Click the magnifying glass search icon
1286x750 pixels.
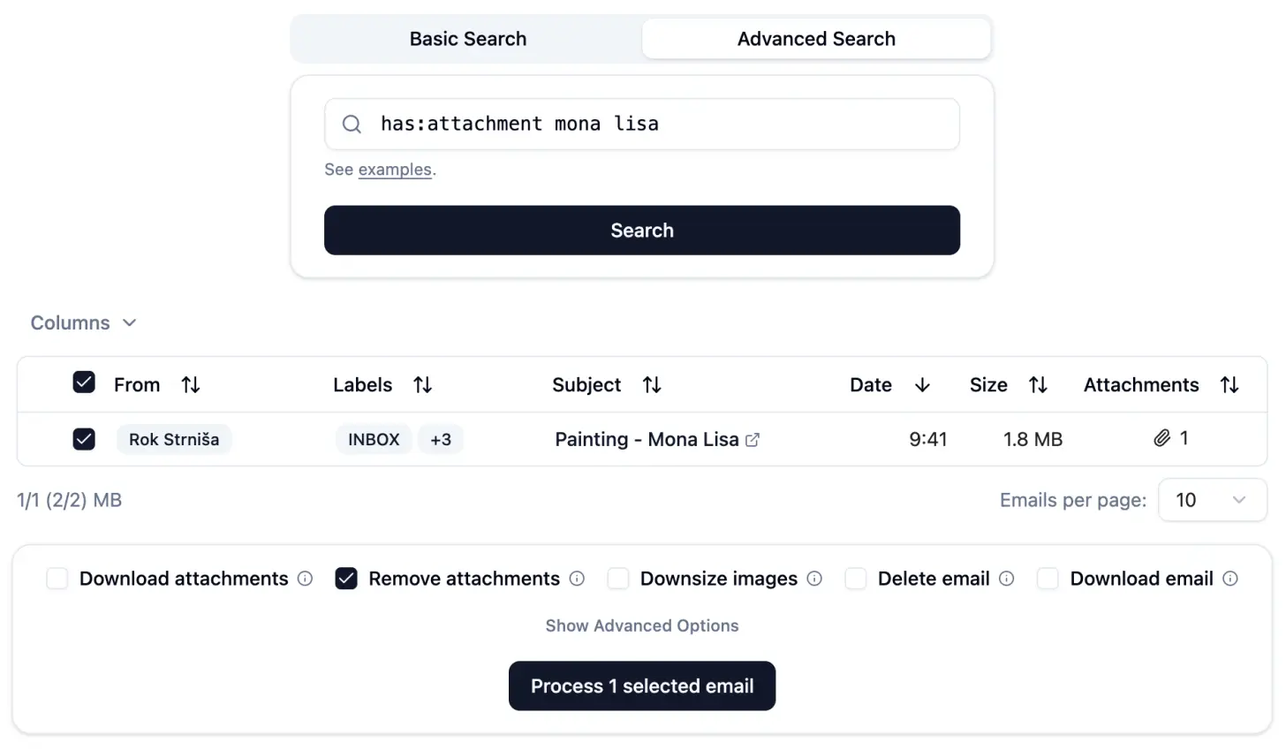click(351, 124)
